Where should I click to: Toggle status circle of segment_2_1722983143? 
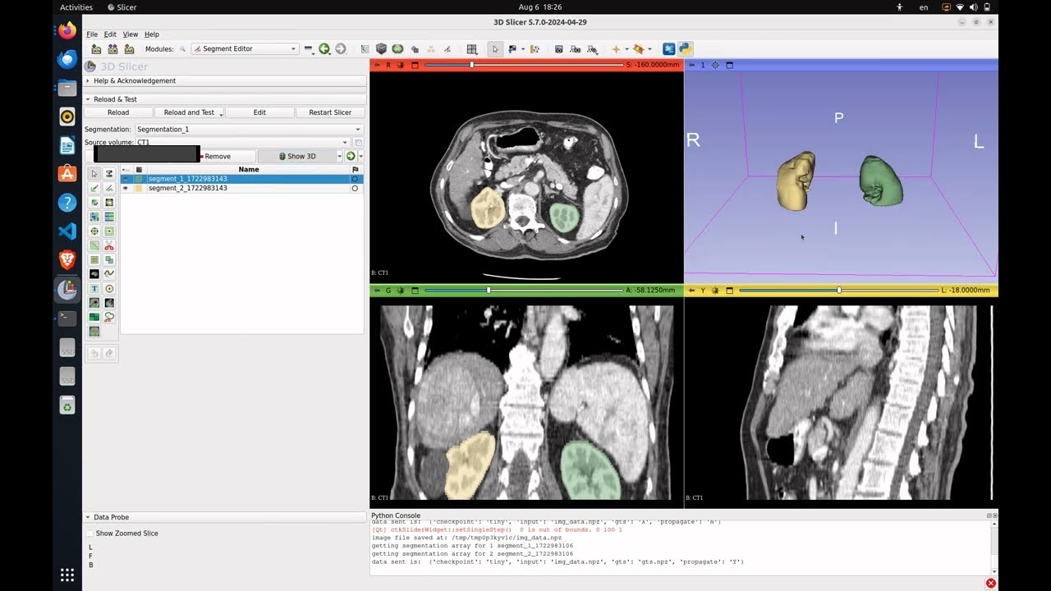pos(355,188)
